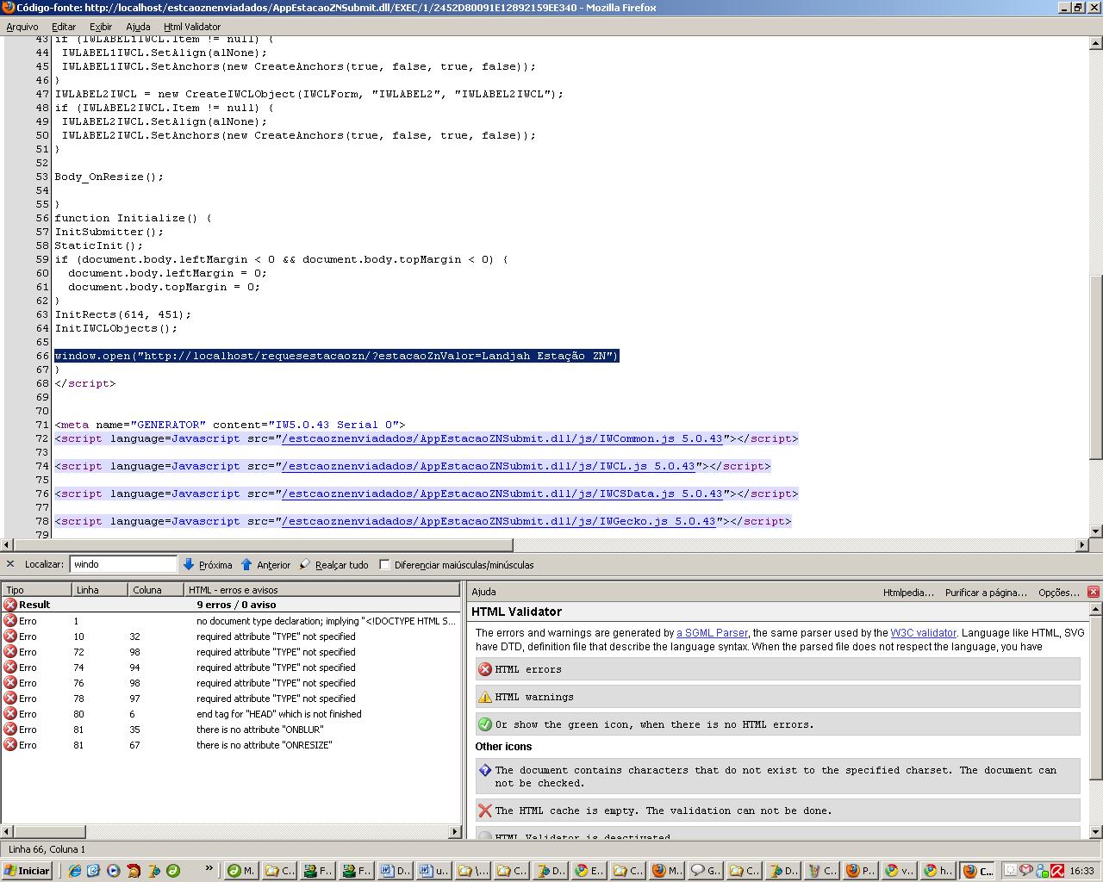Select the error icon for line 10
This screenshot has height=882, width=1103.
tap(10, 637)
